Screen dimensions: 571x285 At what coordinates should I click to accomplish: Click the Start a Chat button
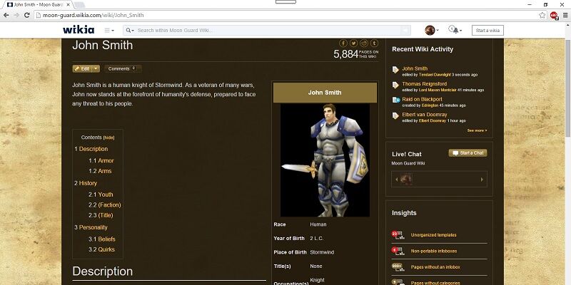pos(468,153)
